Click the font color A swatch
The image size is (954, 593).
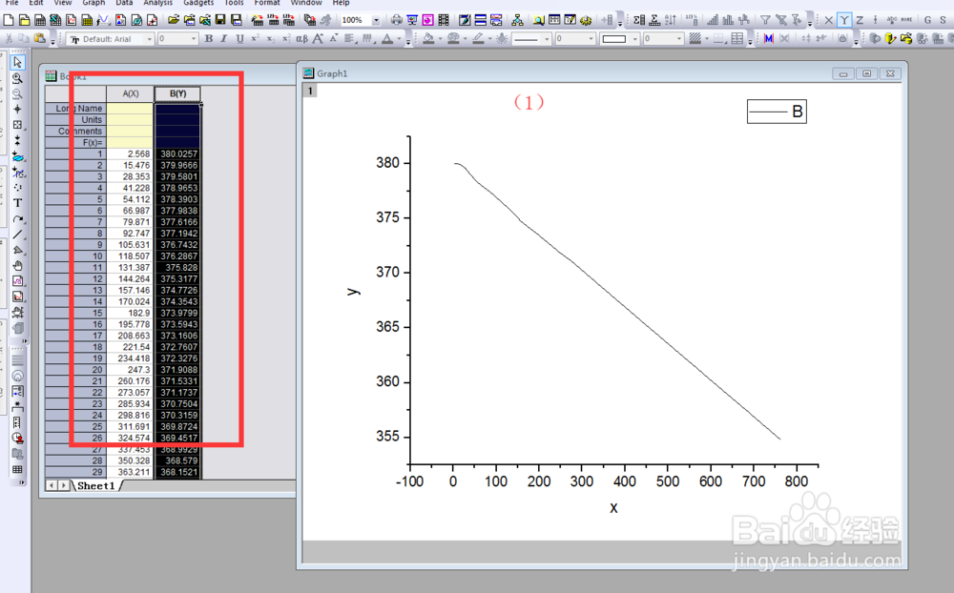coord(387,39)
